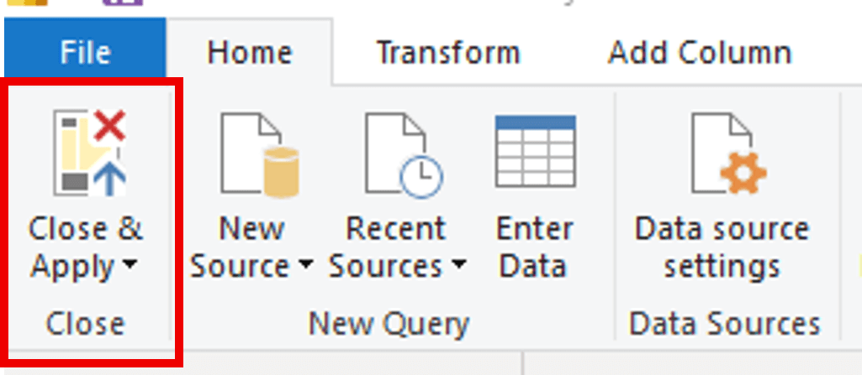862x375 pixels.
Task: Choose the "Data source settings" text label
Action: point(722,247)
